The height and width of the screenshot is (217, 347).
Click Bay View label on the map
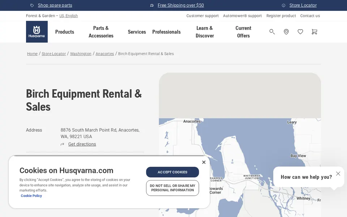coord(298,156)
